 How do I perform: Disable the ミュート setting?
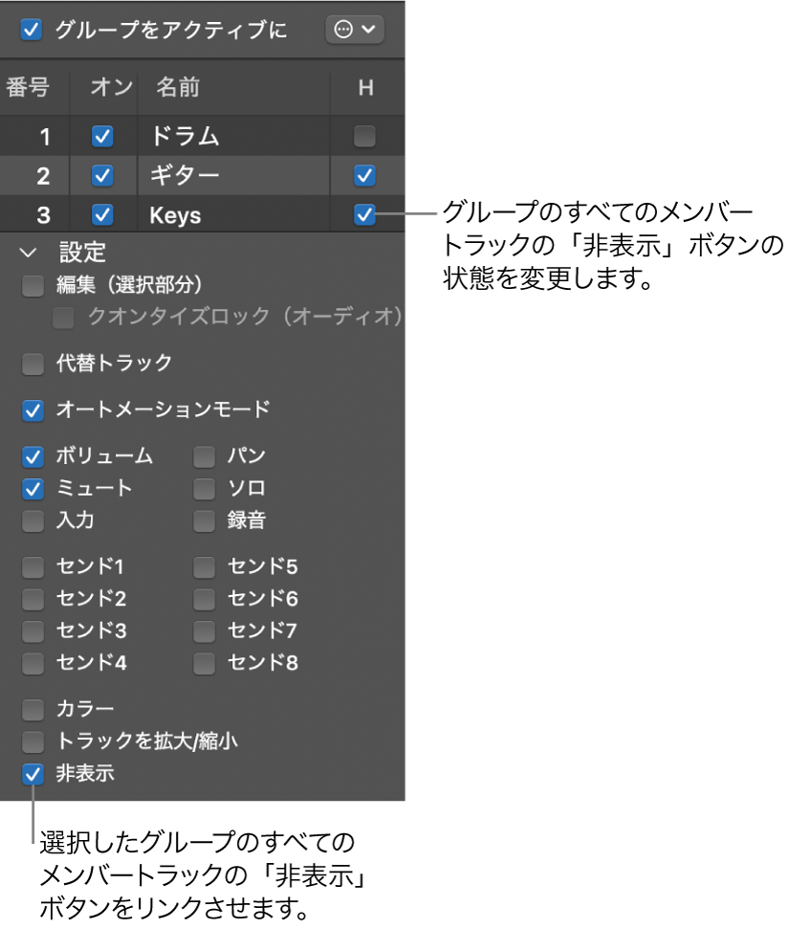pyautogui.click(x=32, y=489)
